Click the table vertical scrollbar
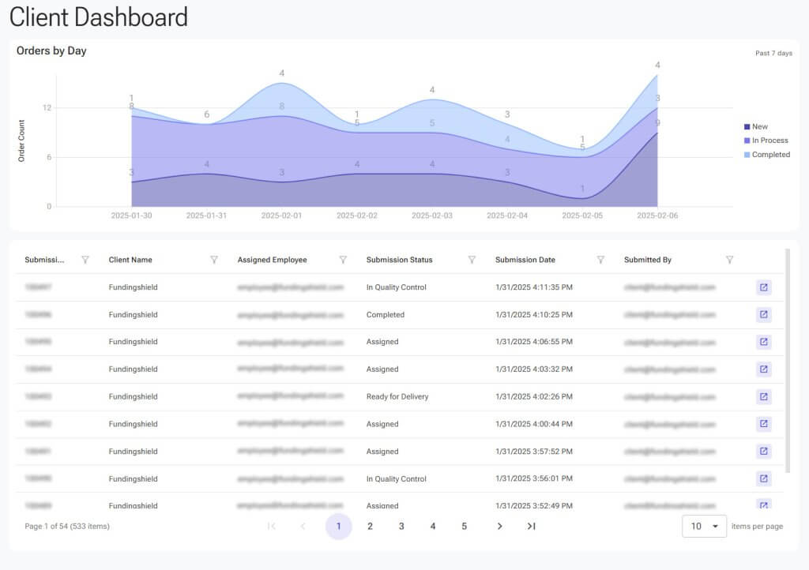This screenshot has height=570, width=809. [x=787, y=355]
